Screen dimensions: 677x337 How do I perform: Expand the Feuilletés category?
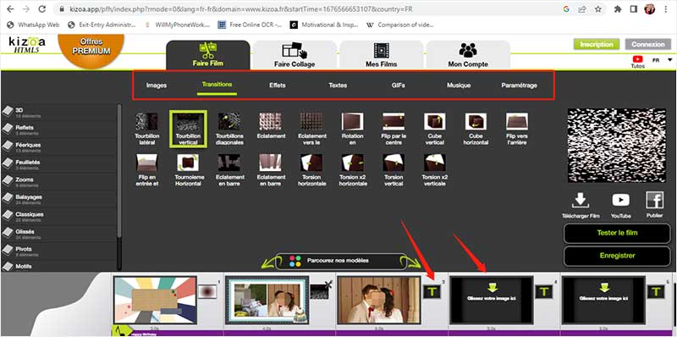(58, 164)
